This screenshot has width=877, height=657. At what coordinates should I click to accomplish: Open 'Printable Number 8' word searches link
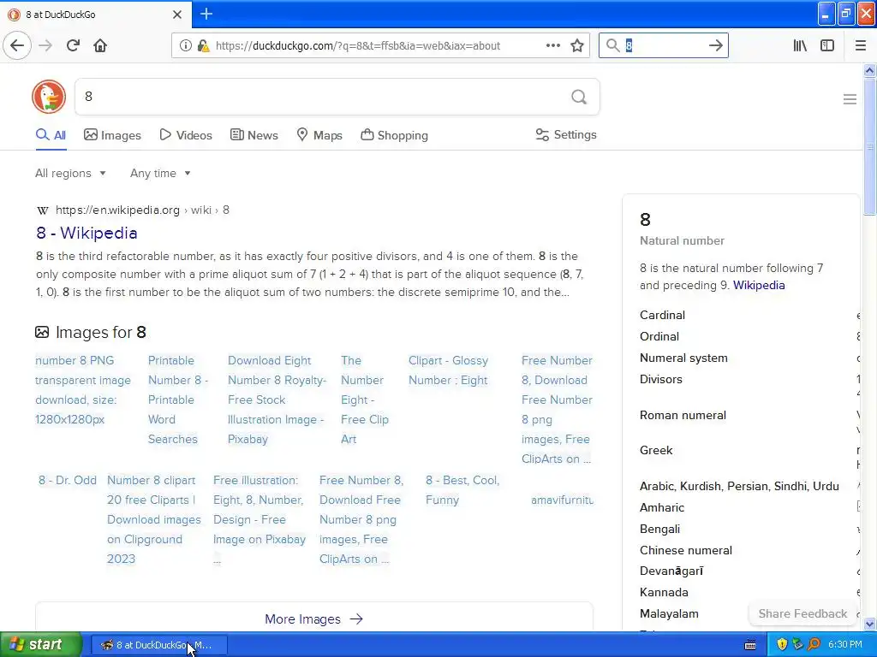point(178,400)
